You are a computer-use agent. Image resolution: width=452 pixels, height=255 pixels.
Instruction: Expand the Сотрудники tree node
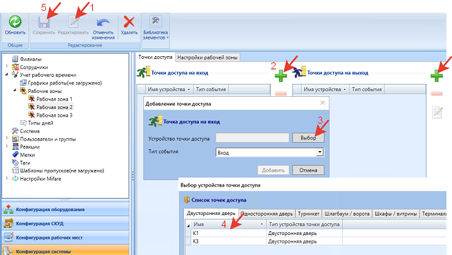[7, 66]
